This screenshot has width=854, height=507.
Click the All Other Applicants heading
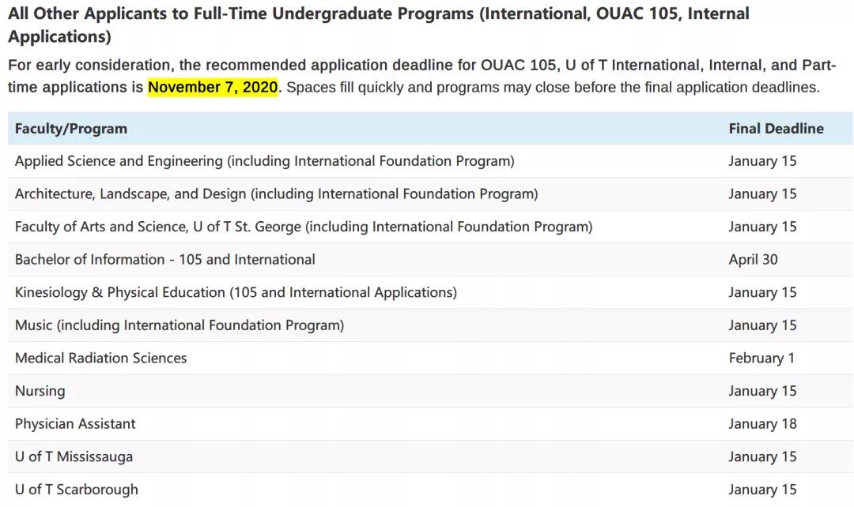tap(379, 24)
